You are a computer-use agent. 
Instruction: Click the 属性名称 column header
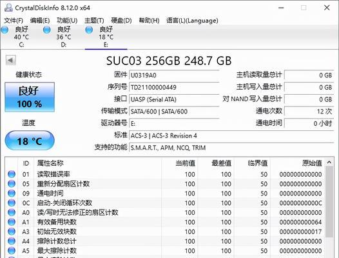pos(98,163)
